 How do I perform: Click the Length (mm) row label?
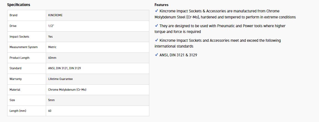(18, 111)
